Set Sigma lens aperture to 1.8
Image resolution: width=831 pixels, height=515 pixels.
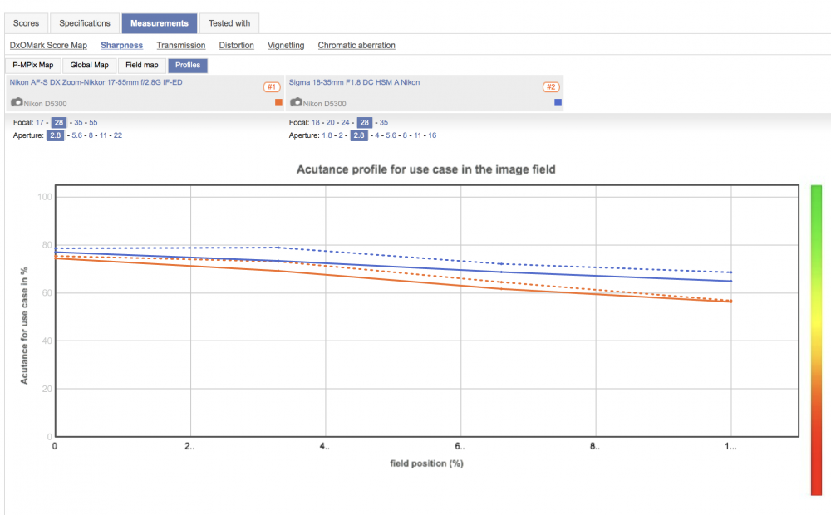pyautogui.click(x=327, y=135)
